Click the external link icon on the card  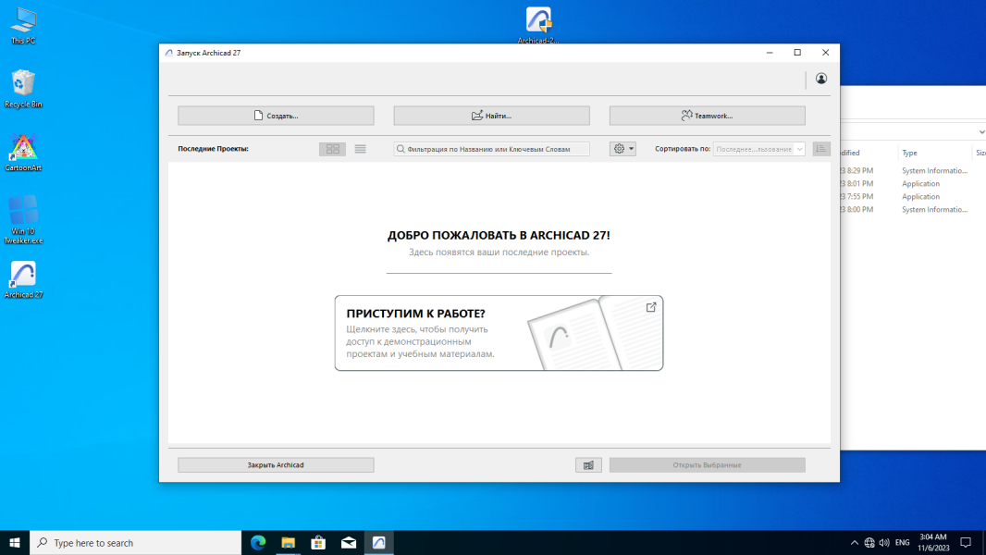pos(651,307)
